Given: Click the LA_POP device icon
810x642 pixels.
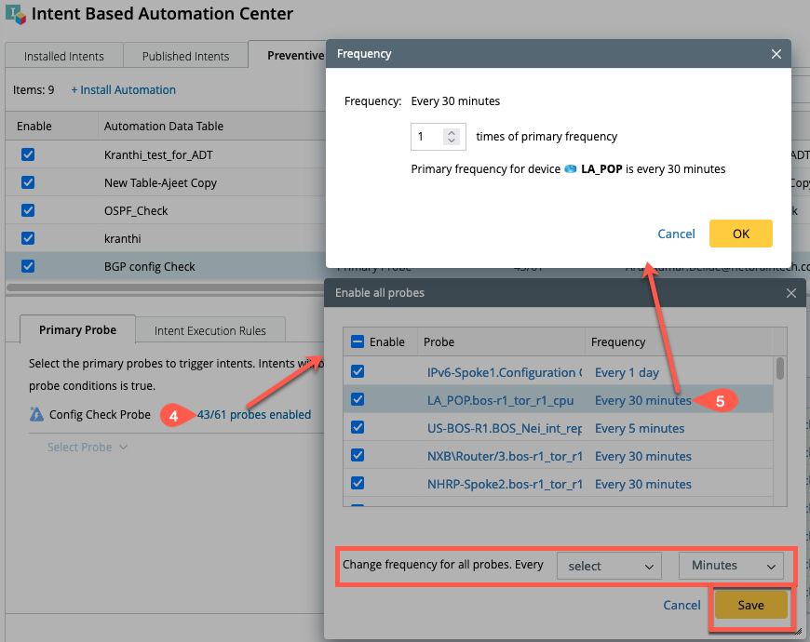Looking at the screenshot, I should pos(570,169).
